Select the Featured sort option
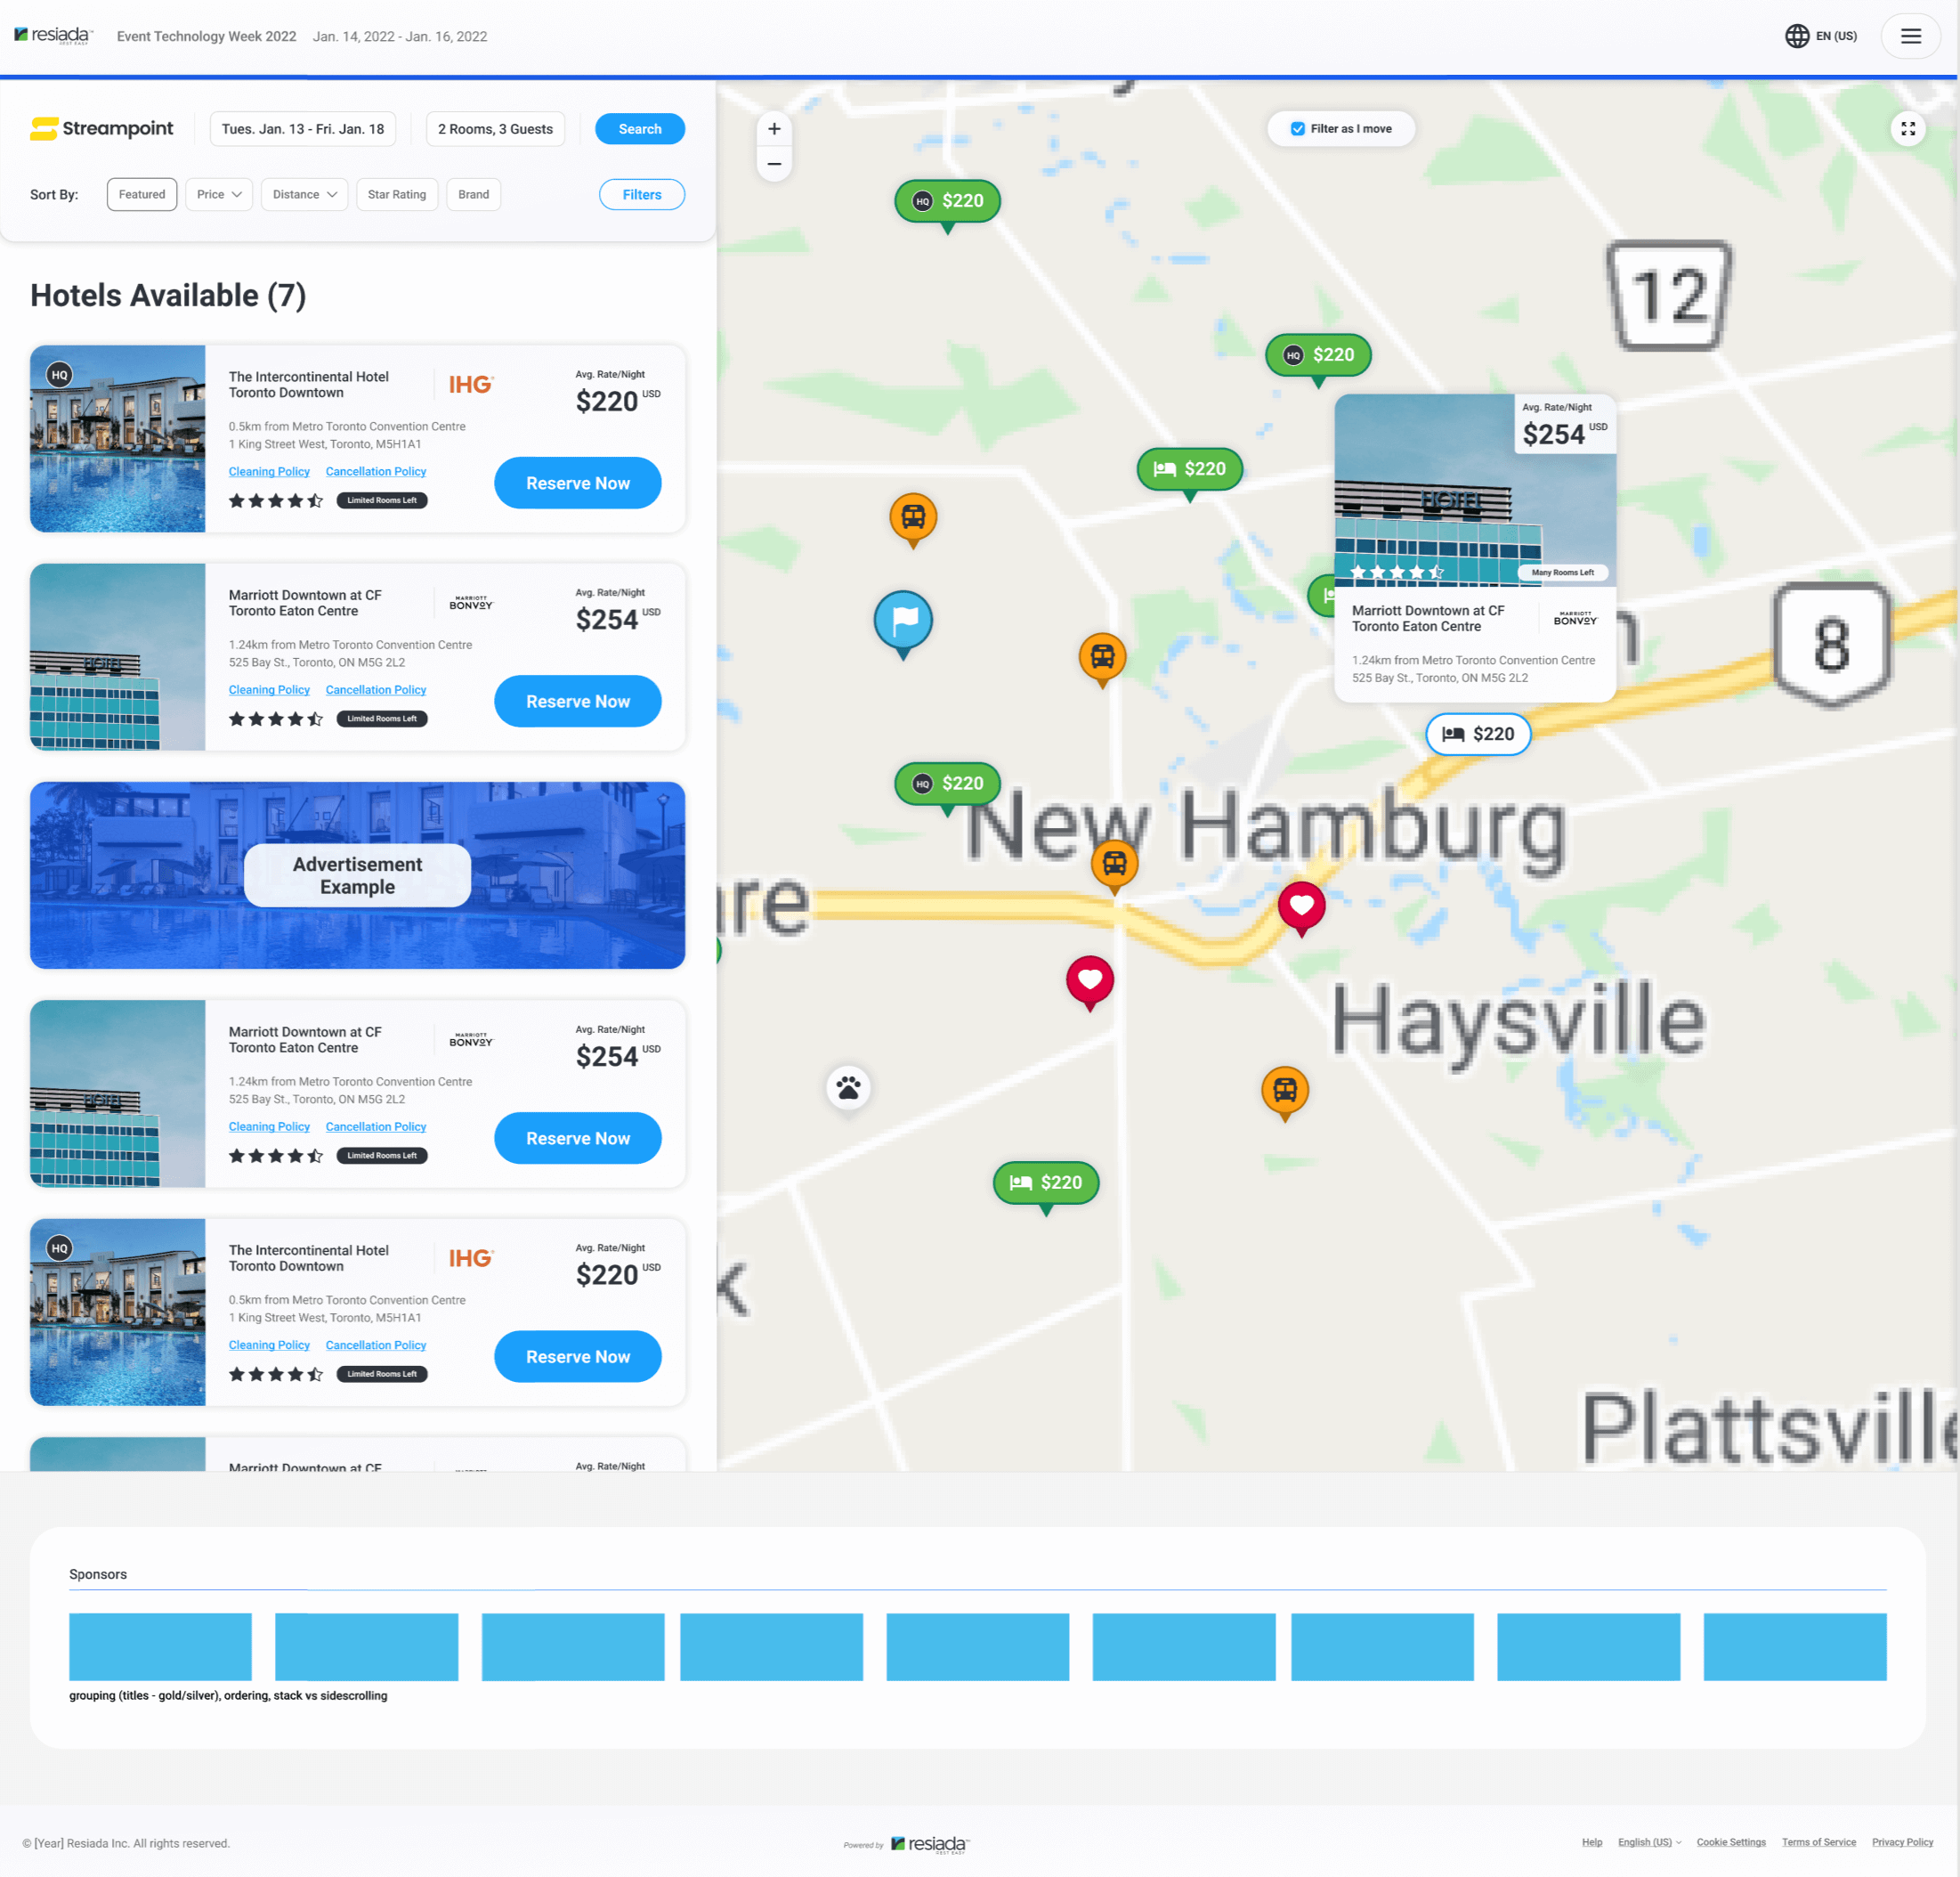Viewport: 1960px width, 1877px height. 142,195
